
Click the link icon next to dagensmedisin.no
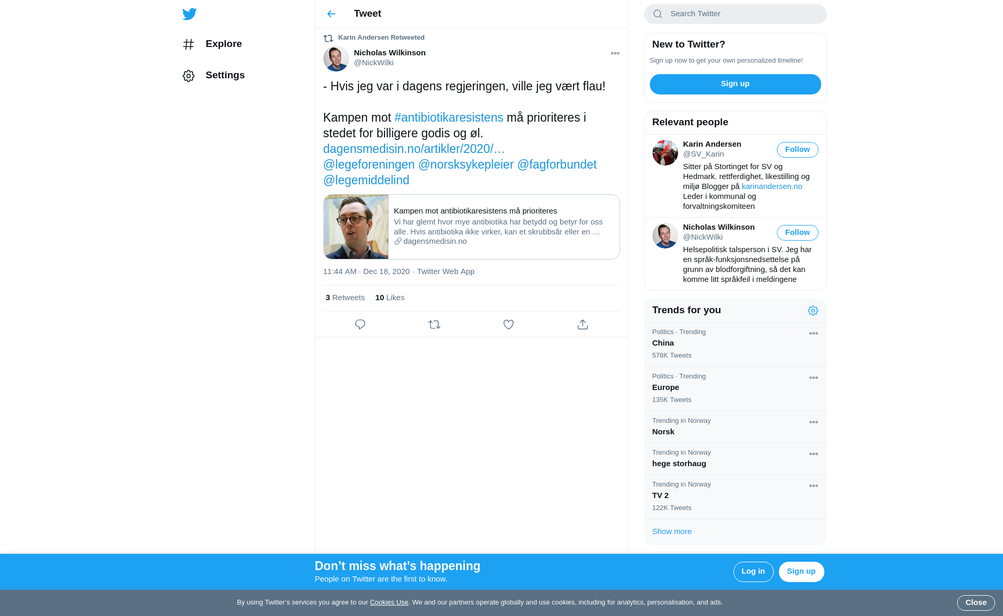coord(398,241)
